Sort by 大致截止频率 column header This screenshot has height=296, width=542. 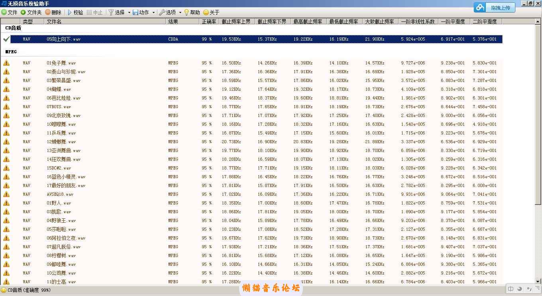click(x=381, y=21)
